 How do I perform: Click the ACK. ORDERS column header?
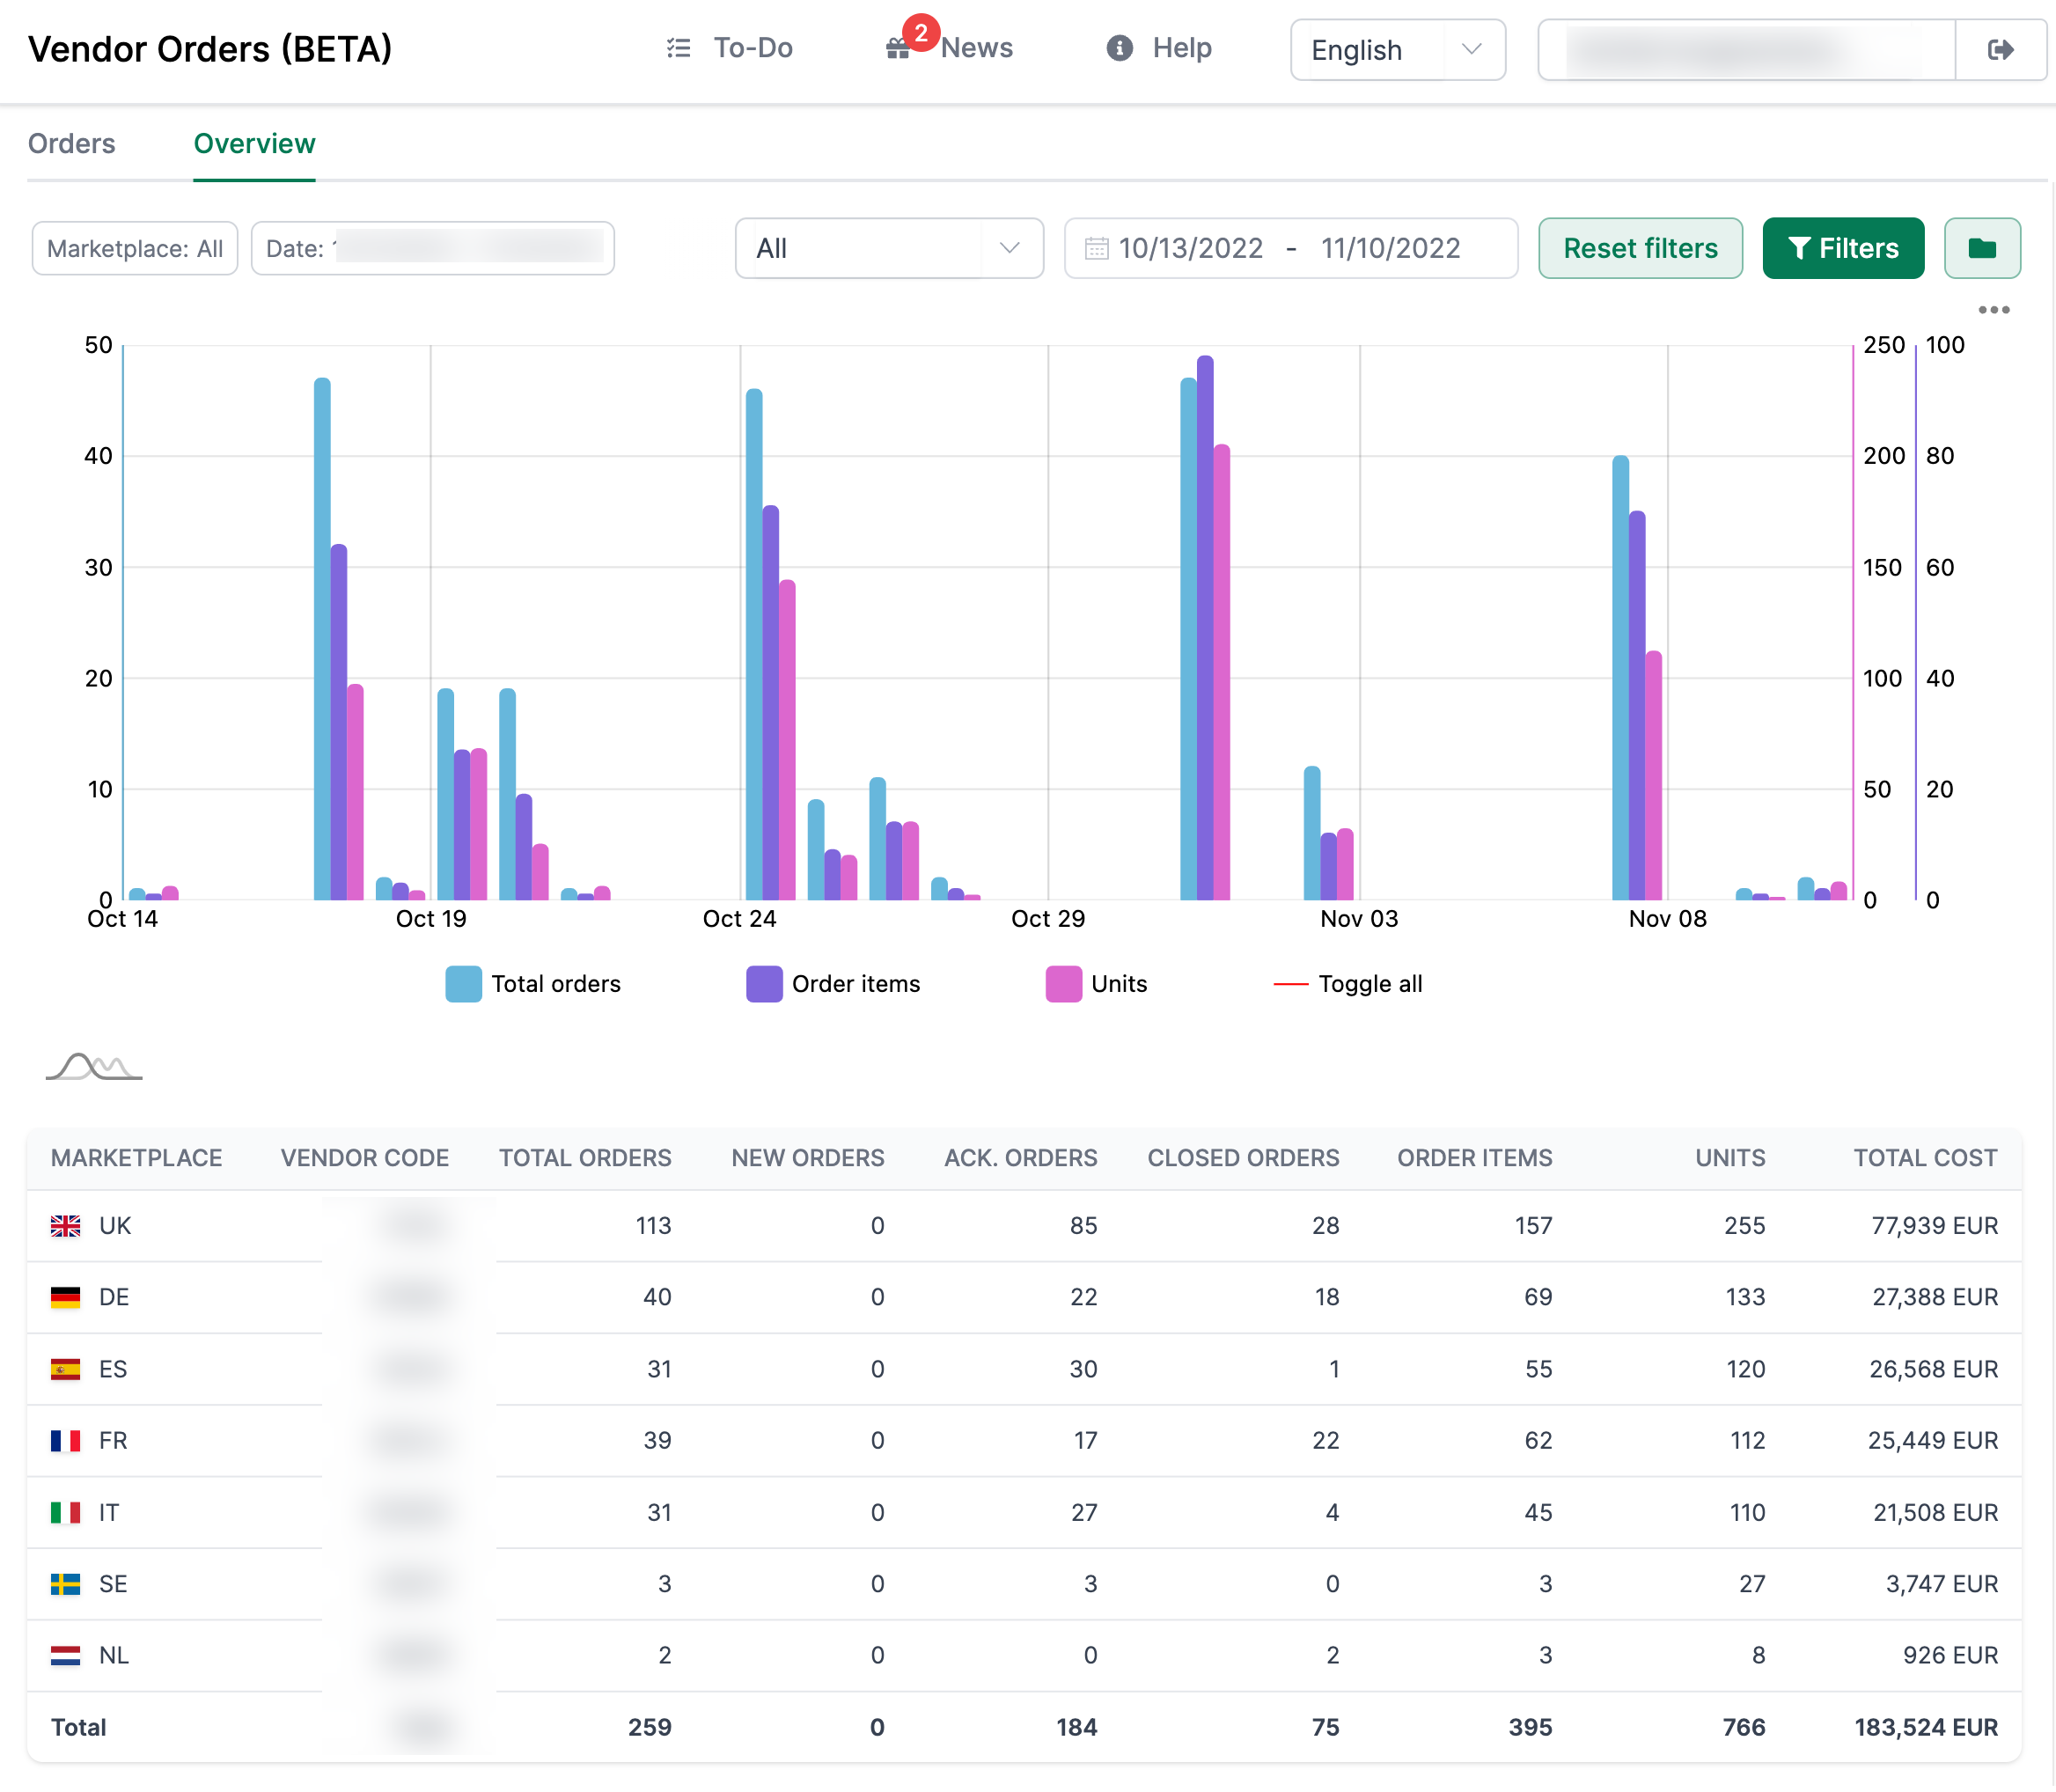[1020, 1158]
